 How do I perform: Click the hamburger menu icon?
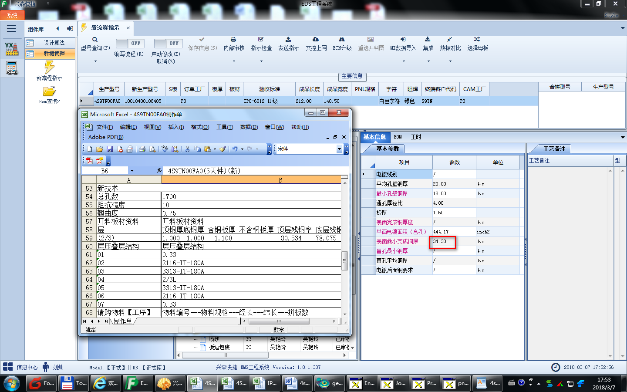click(12, 29)
